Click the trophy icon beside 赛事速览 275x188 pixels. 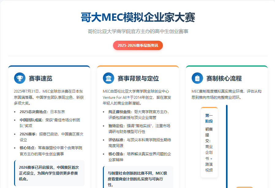(20, 78)
